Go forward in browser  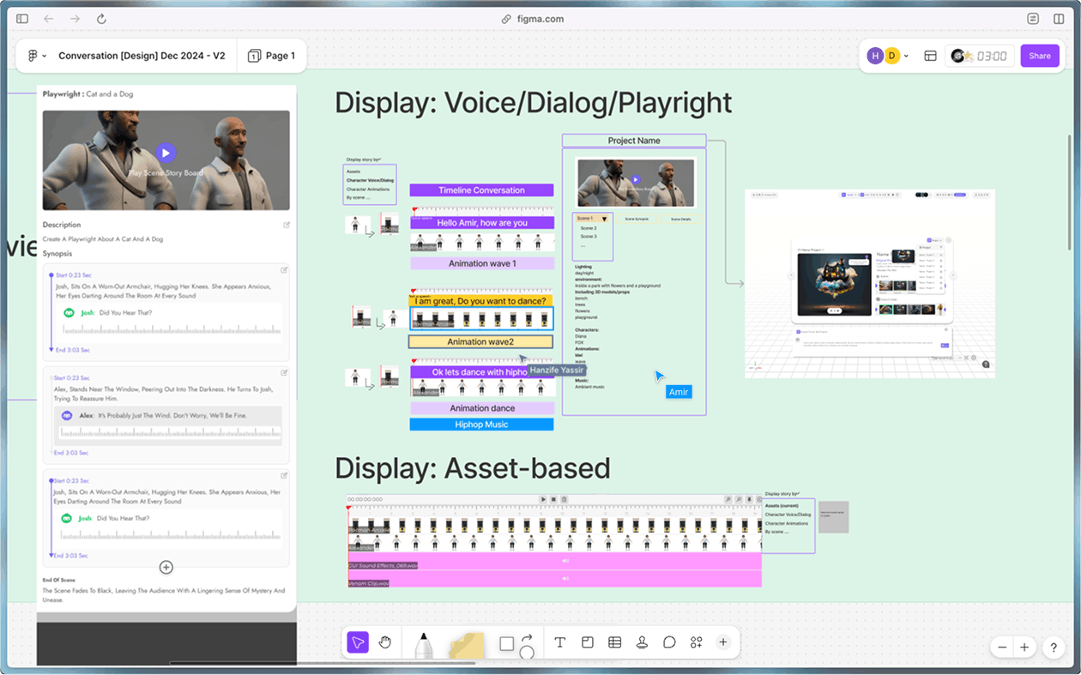point(75,19)
